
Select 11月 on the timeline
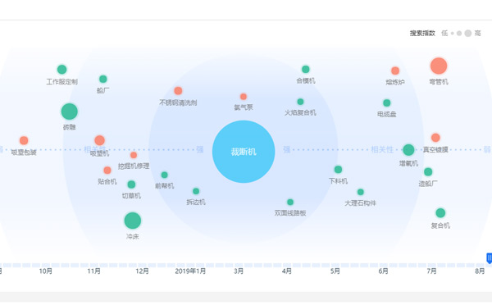click(93, 271)
